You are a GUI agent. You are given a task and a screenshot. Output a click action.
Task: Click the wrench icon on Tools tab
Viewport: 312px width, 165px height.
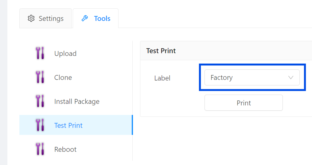pos(84,18)
